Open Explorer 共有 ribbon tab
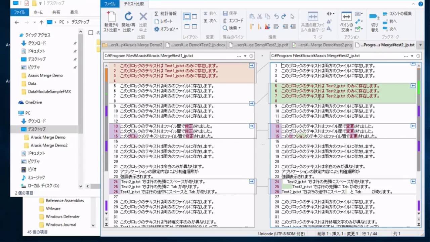This screenshot has height=242, width=430. 56,12
